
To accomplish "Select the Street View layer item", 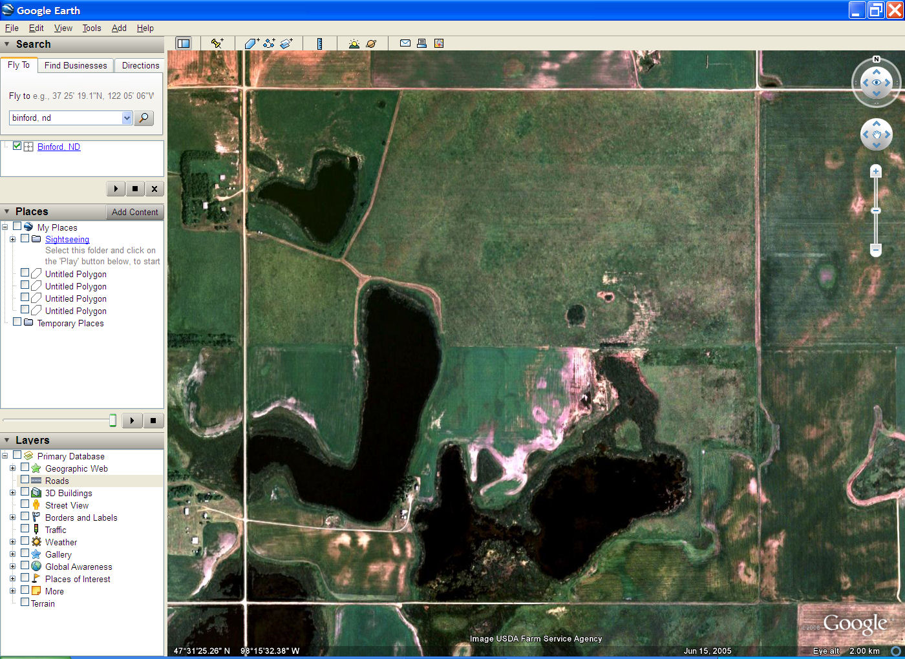I will pos(67,505).
